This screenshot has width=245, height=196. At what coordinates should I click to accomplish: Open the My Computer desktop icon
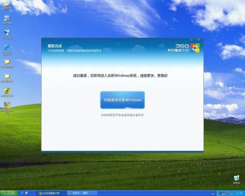pos(7,20)
